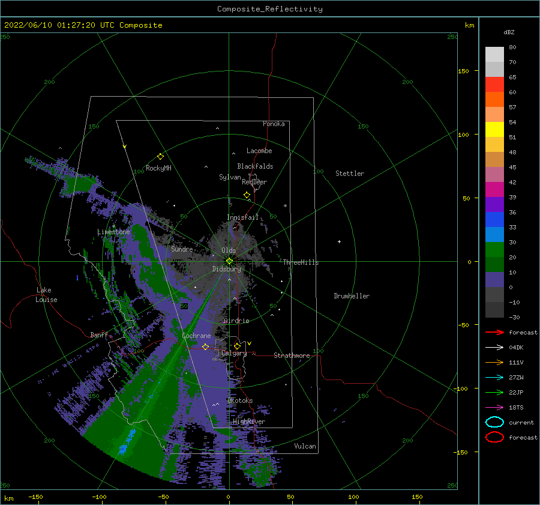Click the Stettler city label
Viewport: 540px width, 505px height.
[x=350, y=174]
